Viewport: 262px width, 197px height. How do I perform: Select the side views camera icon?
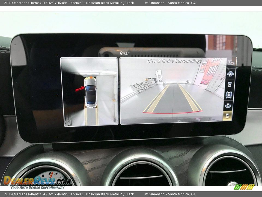click(x=229, y=95)
